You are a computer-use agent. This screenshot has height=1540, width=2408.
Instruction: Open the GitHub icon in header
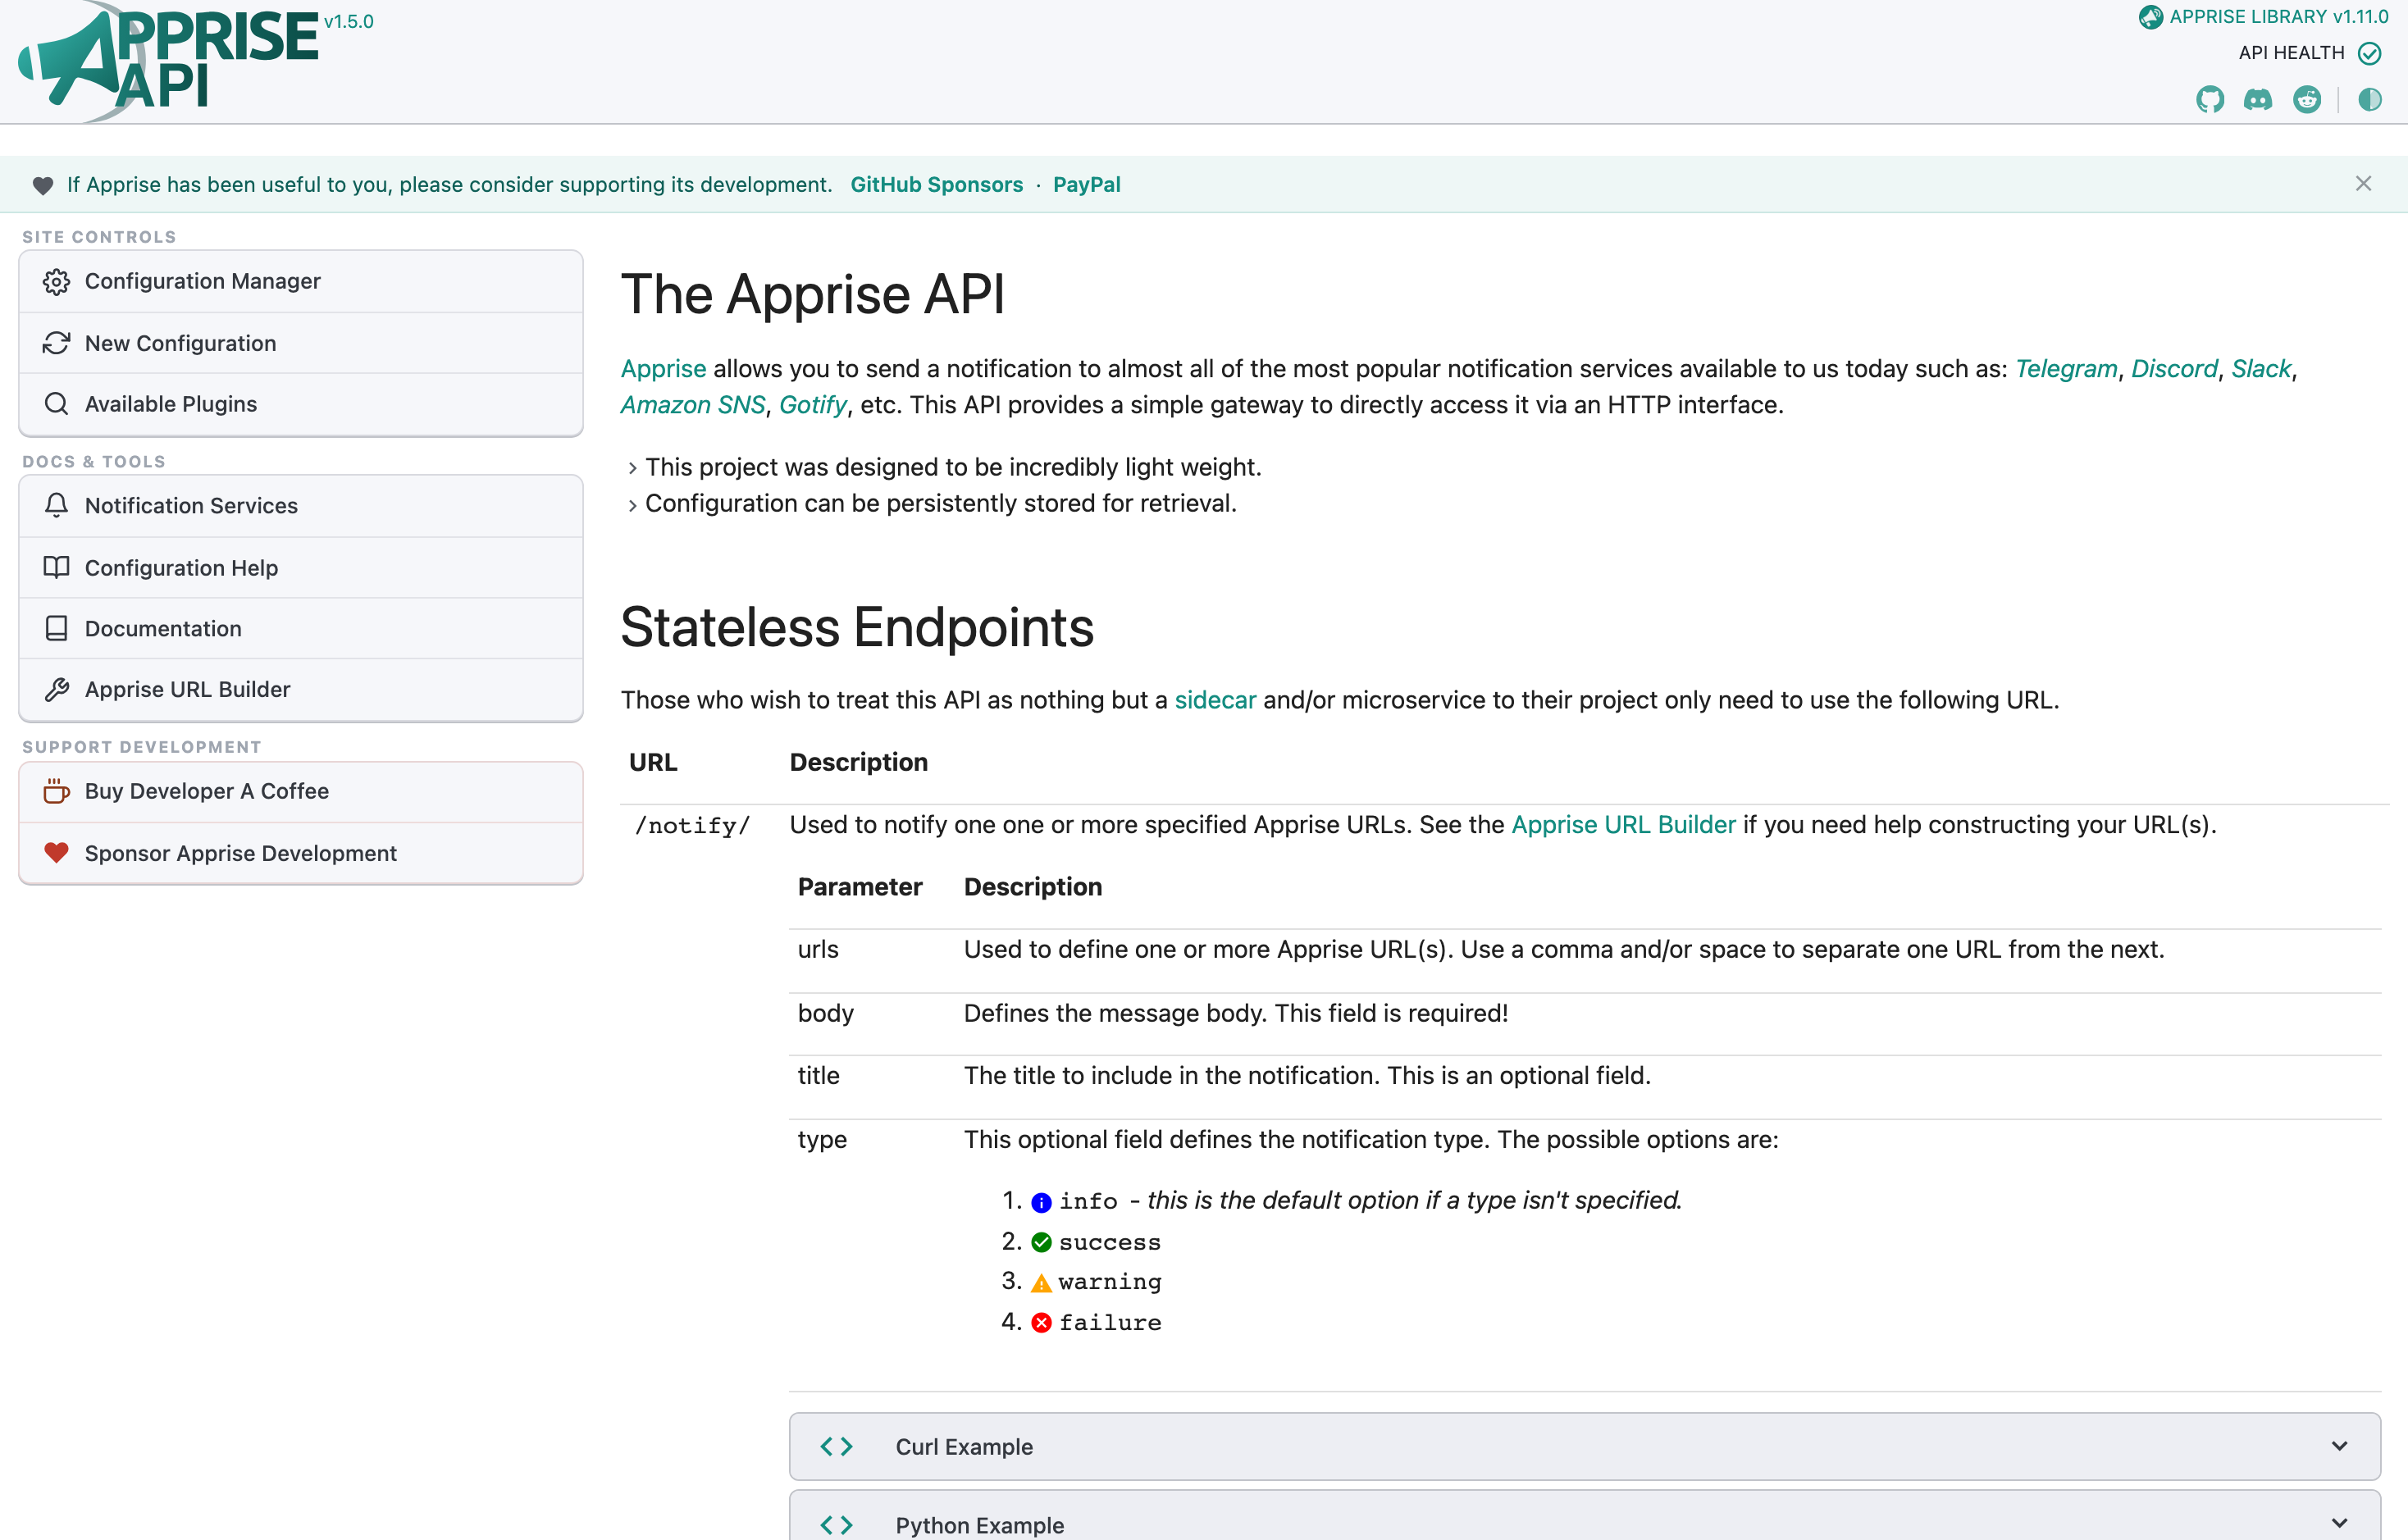(2210, 99)
